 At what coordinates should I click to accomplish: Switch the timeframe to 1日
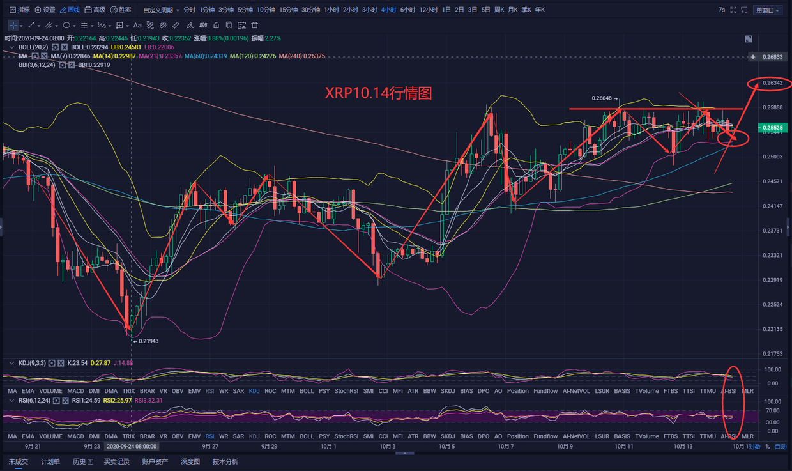click(446, 10)
